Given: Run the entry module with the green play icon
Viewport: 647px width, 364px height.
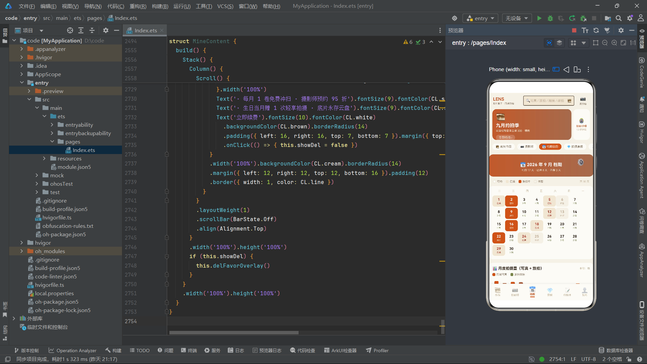Looking at the screenshot, I should (539, 18).
